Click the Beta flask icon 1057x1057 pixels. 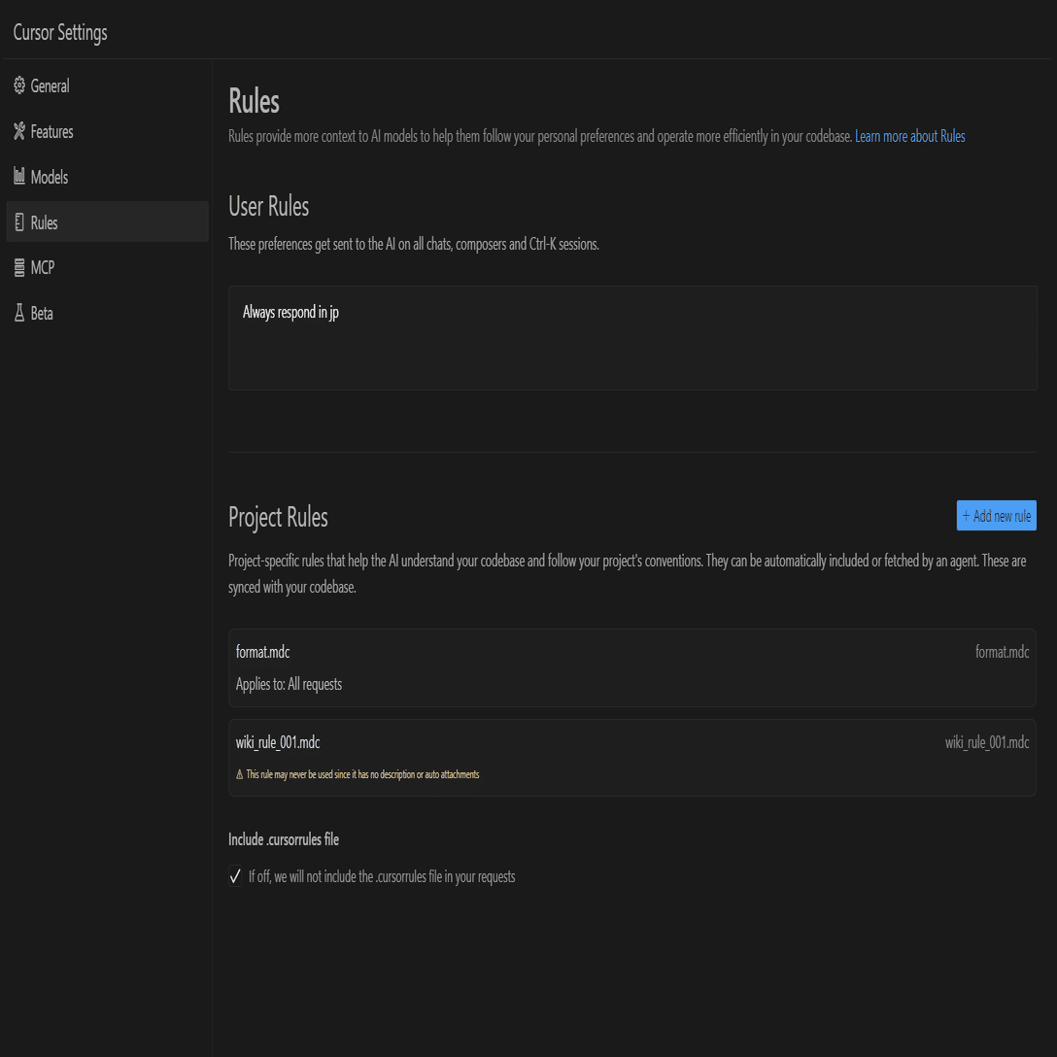[x=19, y=314]
